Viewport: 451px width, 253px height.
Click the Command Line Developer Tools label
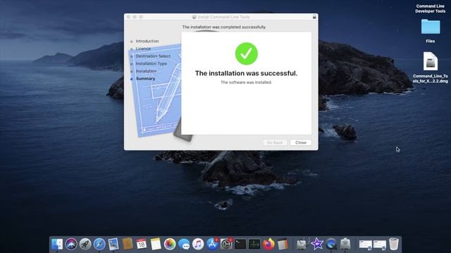[431, 8]
